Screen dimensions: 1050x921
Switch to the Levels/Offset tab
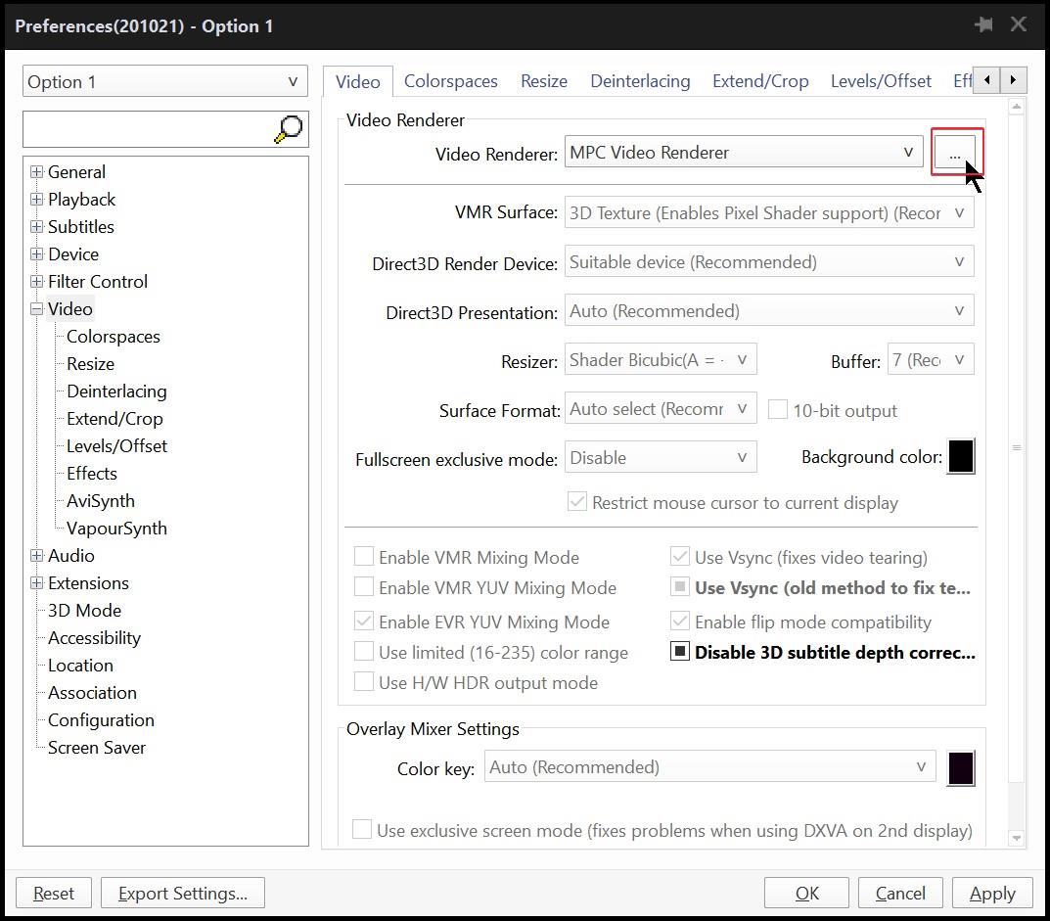pos(881,81)
